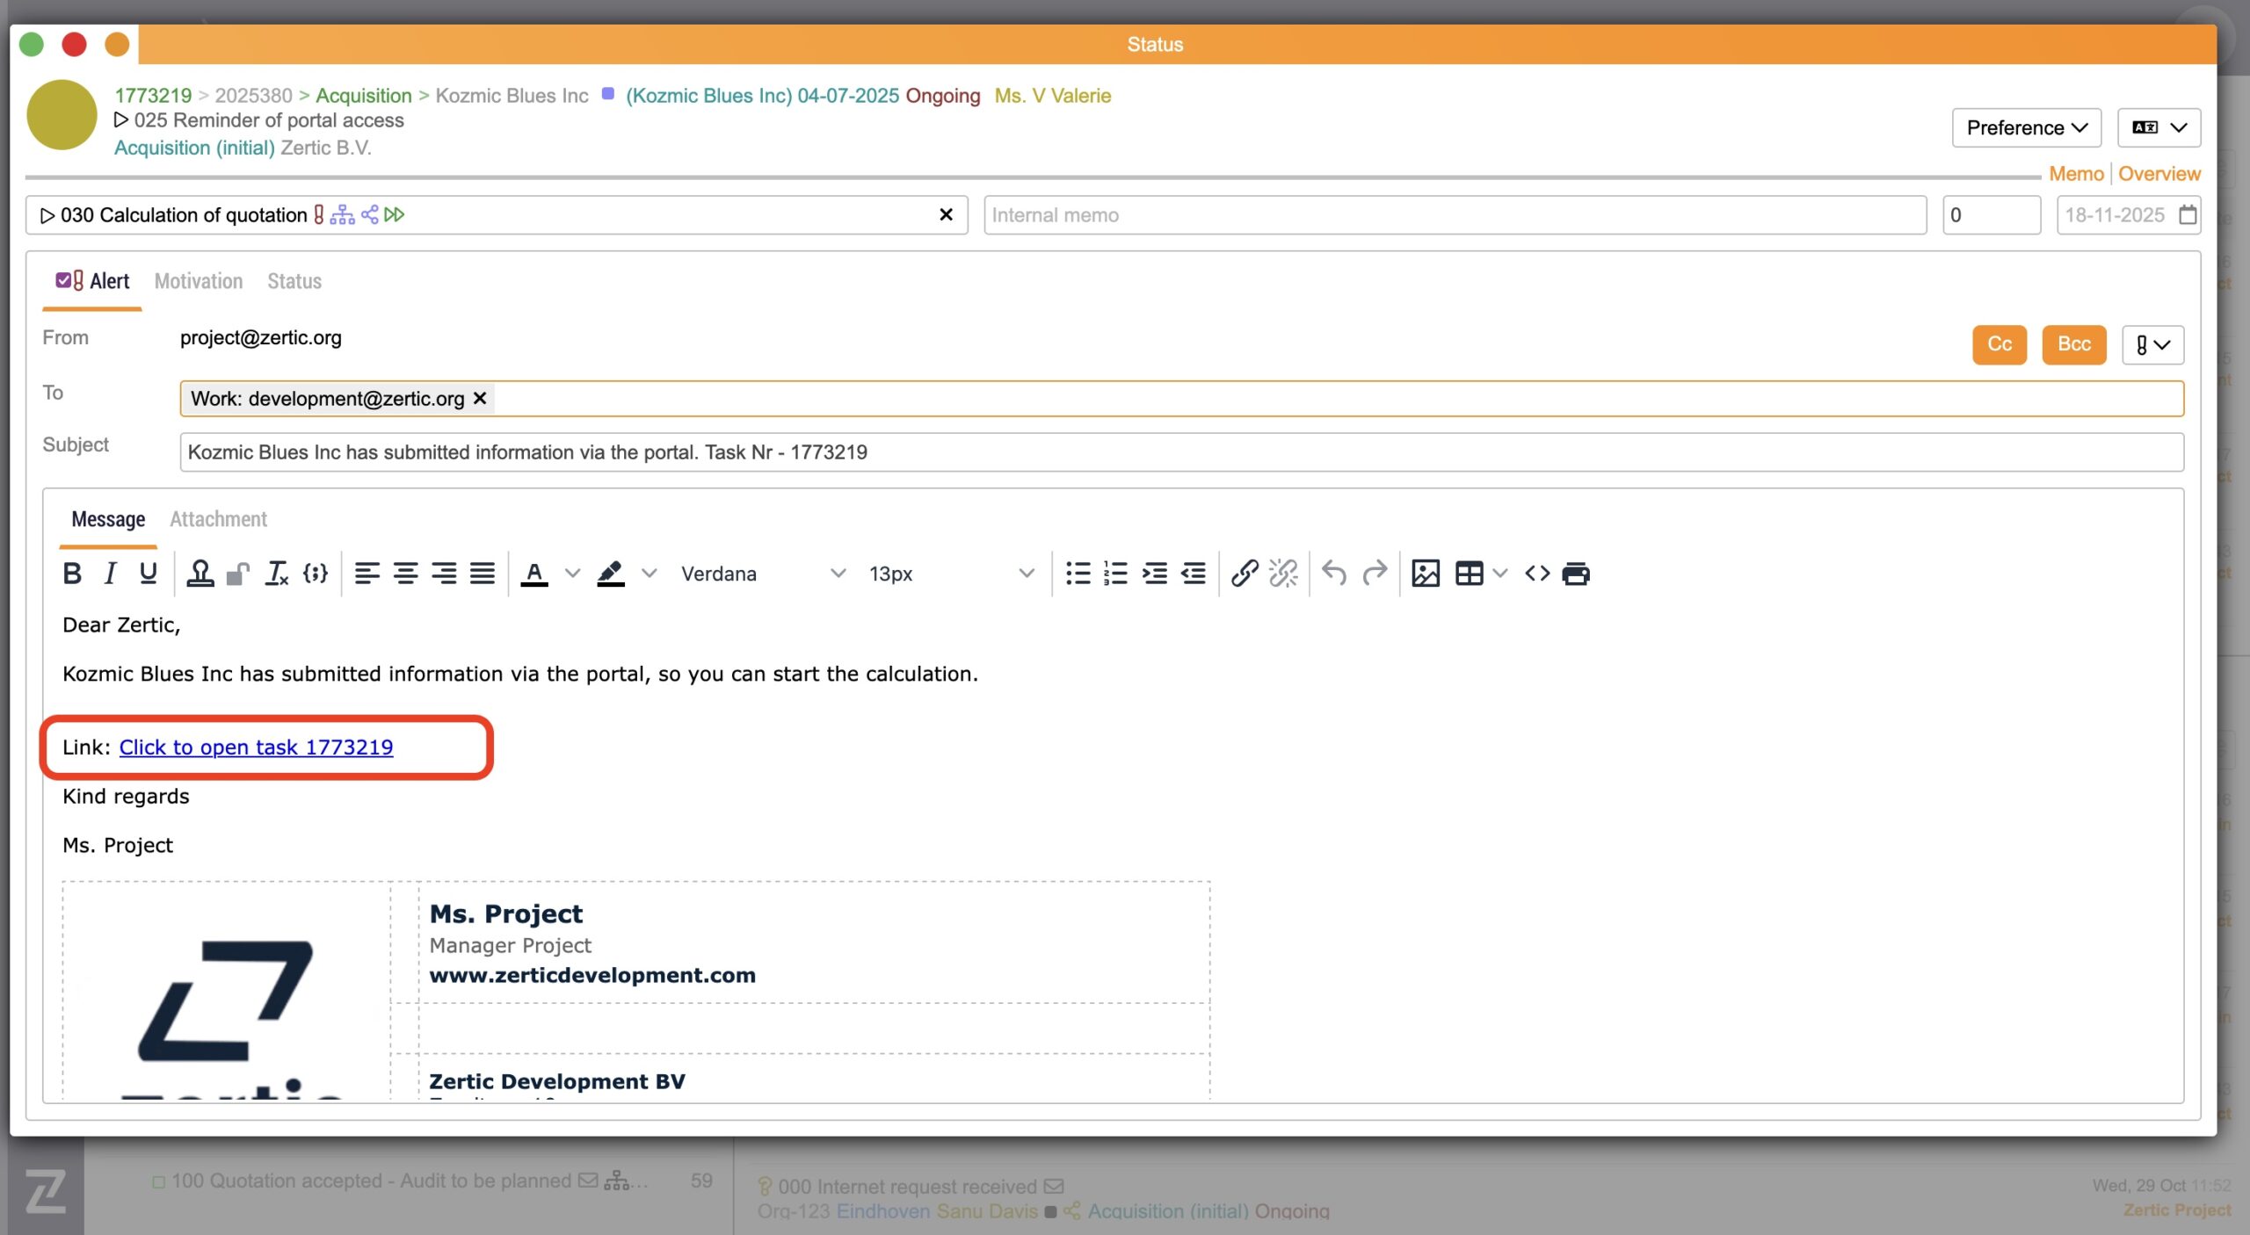Open the Attachment tab

pos(218,519)
